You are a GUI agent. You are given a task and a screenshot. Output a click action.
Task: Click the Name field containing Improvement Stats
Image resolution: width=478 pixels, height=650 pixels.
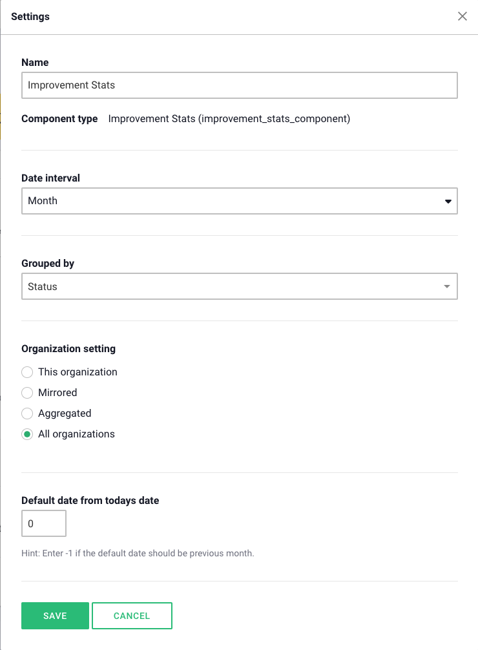click(x=239, y=85)
